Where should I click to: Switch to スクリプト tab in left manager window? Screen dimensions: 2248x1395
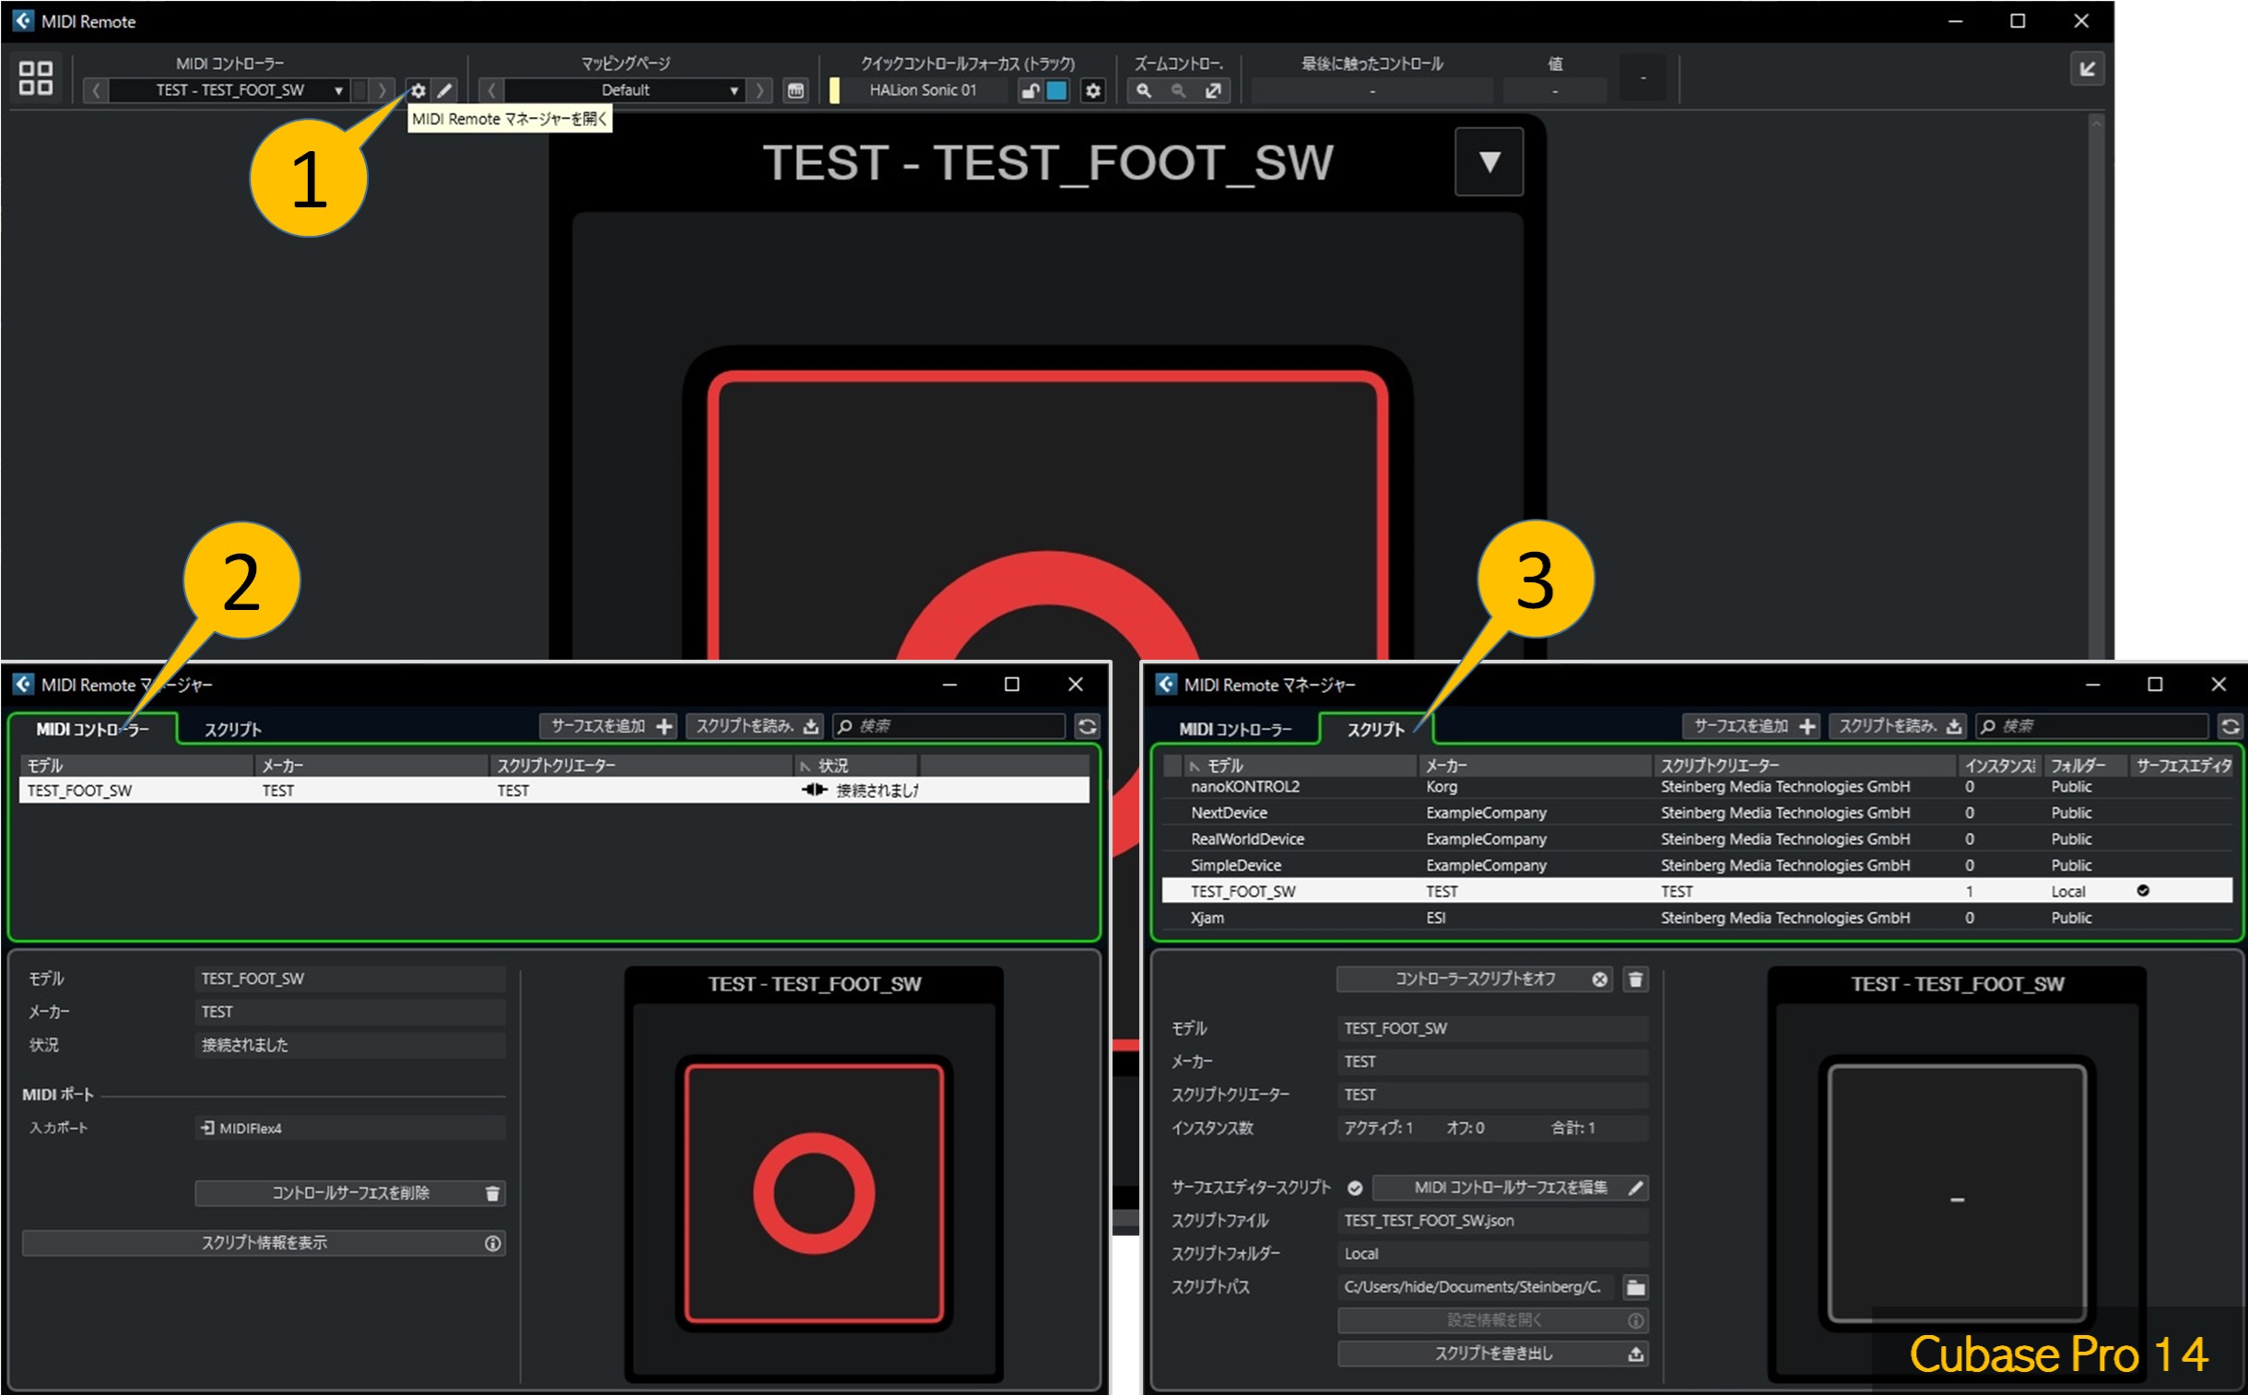[232, 729]
